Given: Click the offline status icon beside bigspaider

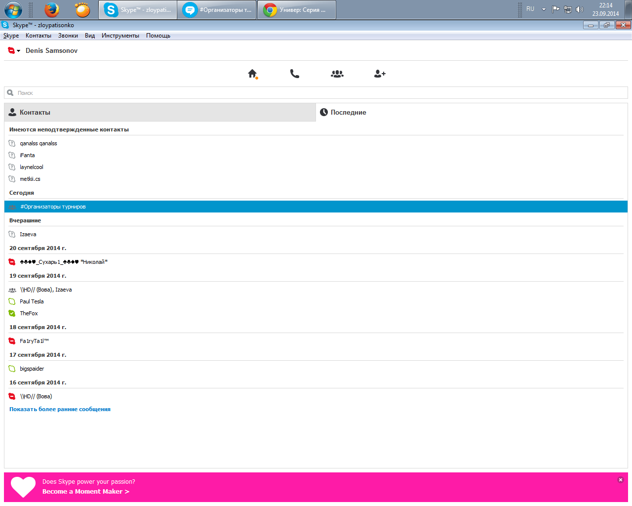Looking at the screenshot, I should pos(12,369).
